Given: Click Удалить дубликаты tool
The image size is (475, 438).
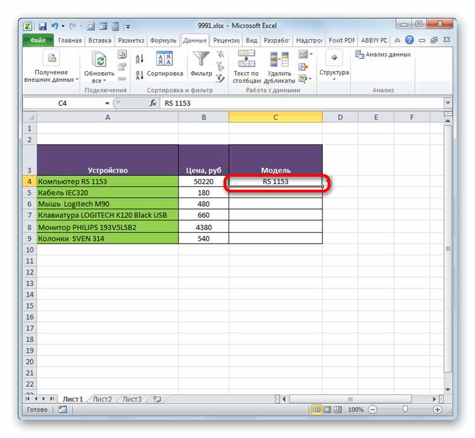Looking at the screenshot, I should pyautogui.click(x=279, y=67).
